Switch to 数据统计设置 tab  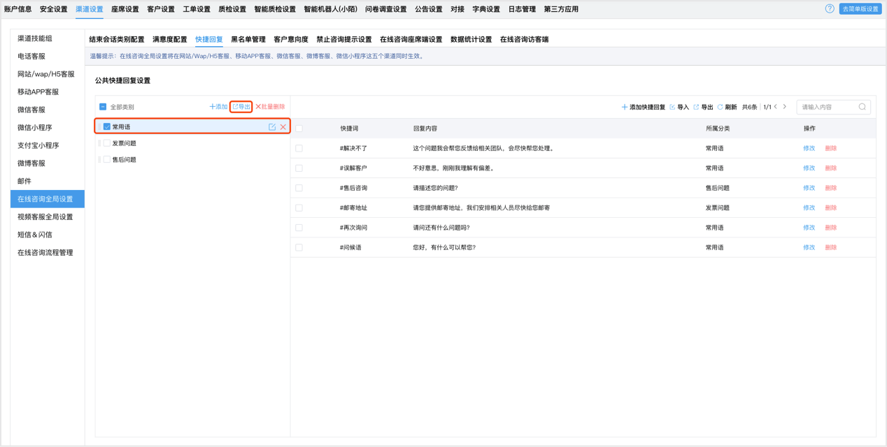[x=471, y=40]
